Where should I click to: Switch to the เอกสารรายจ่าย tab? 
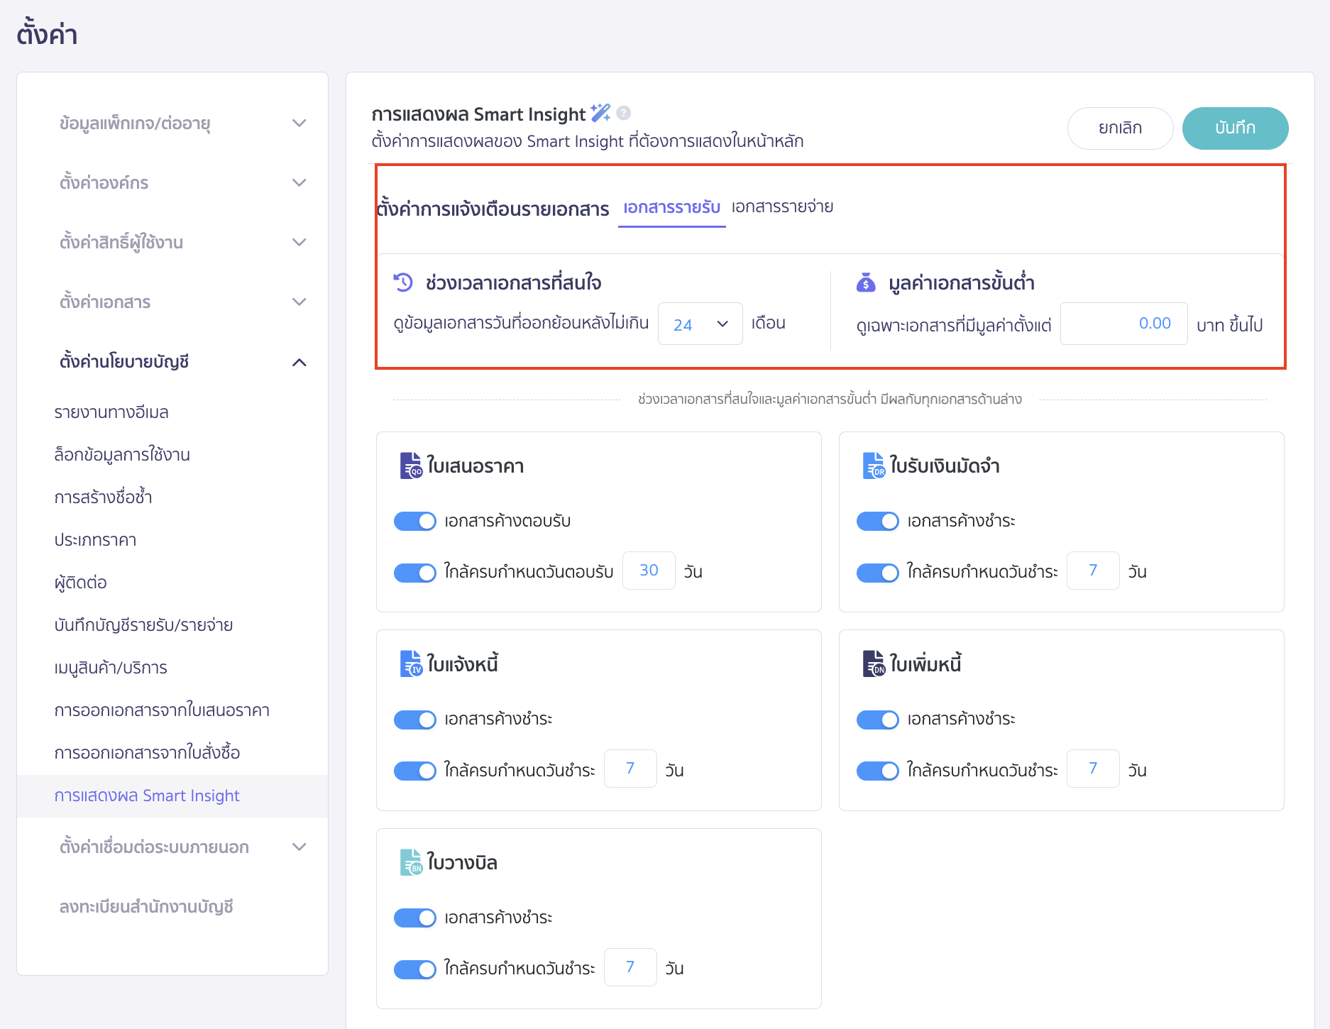point(784,207)
